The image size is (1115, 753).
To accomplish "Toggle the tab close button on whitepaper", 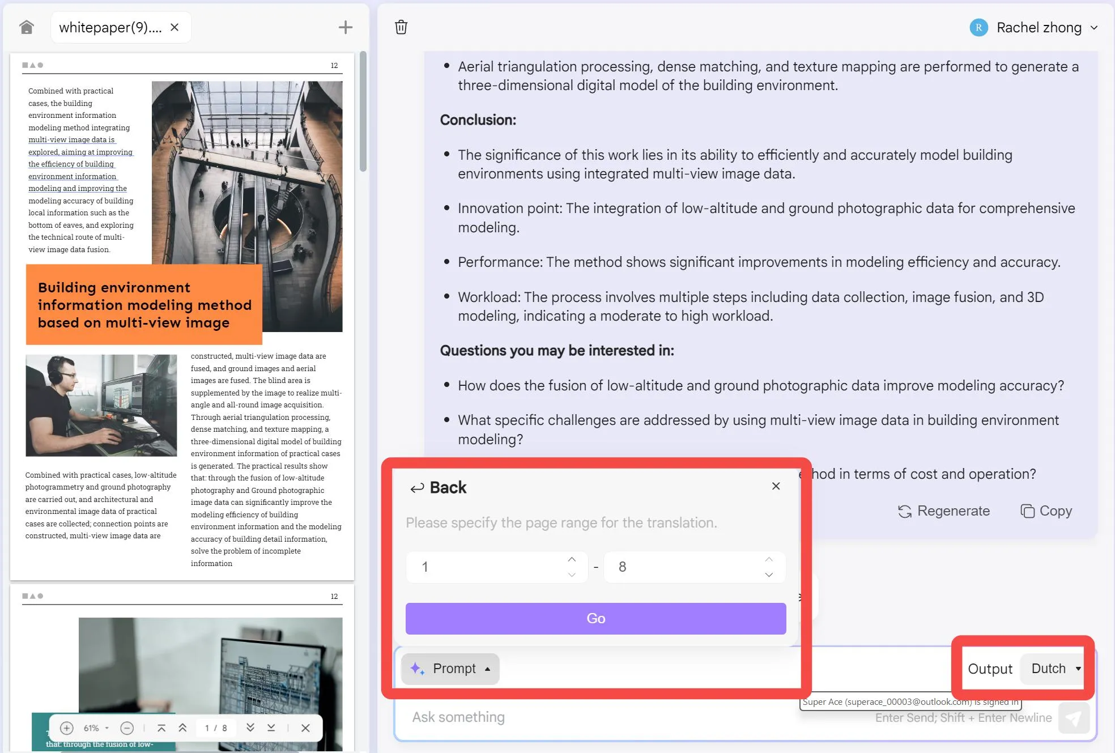I will [174, 27].
